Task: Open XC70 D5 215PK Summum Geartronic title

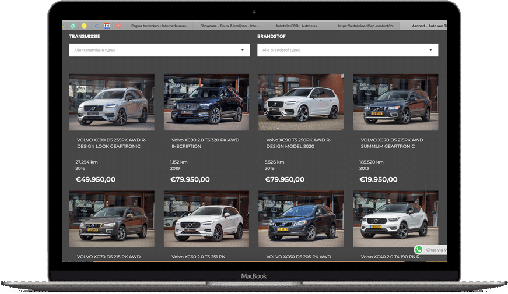Action: (392, 143)
